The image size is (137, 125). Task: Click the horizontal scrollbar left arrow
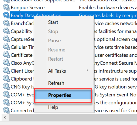pos(5,117)
